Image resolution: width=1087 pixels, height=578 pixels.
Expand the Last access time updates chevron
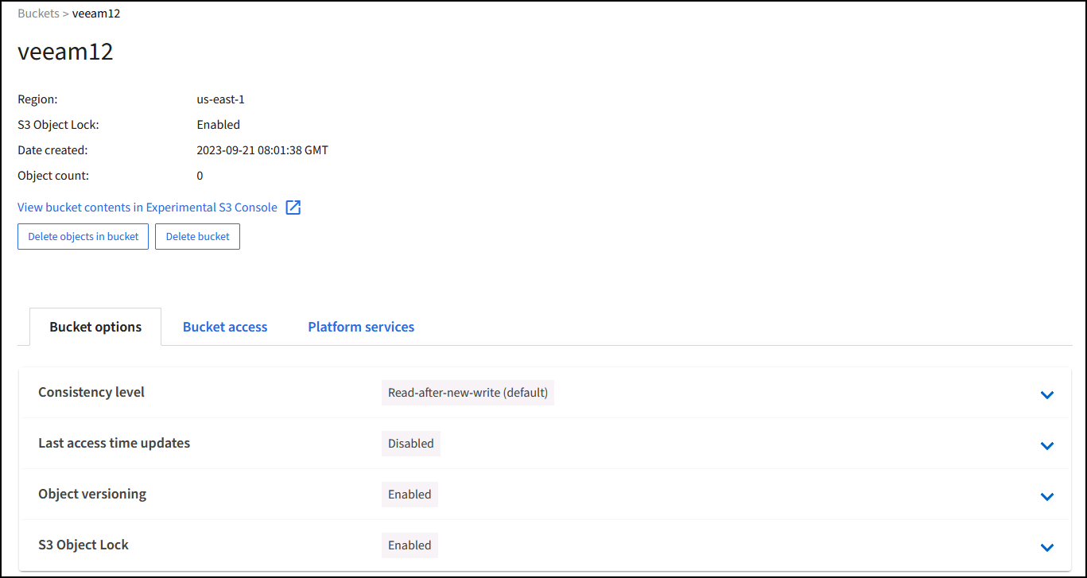(1046, 445)
